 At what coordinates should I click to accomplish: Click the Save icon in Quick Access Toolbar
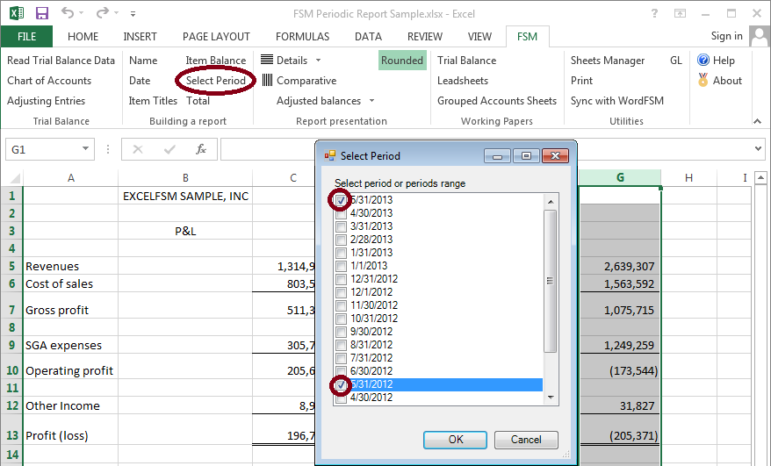pyautogui.click(x=42, y=13)
